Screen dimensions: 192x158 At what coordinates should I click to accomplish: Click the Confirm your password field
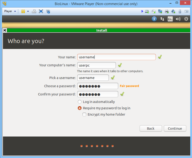(98, 94)
